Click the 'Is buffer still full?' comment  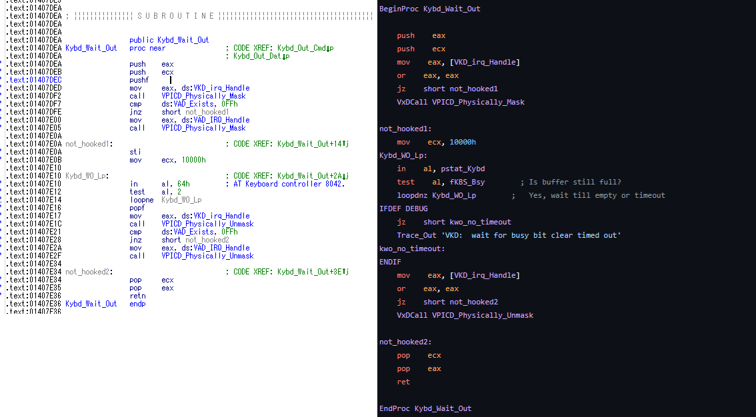coord(575,182)
